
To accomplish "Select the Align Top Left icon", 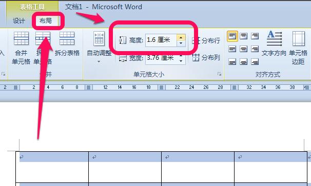I will click(x=232, y=36).
